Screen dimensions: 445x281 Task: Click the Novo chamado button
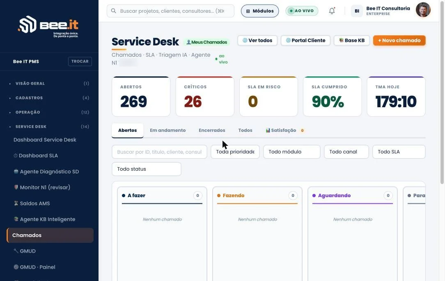click(x=399, y=40)
